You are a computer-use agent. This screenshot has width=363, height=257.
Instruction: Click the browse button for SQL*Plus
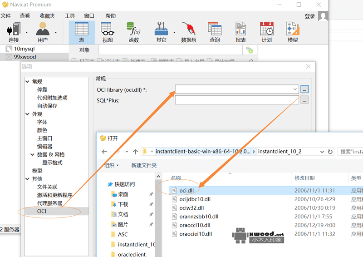[x=304, y=100]
